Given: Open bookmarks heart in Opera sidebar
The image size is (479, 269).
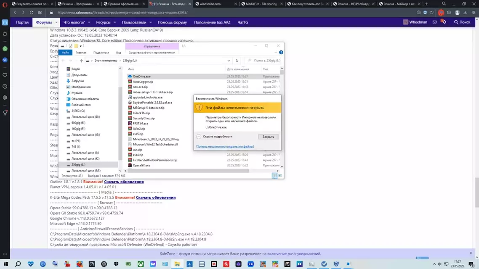Looking at the screenshot, I should tap(5, 75).
